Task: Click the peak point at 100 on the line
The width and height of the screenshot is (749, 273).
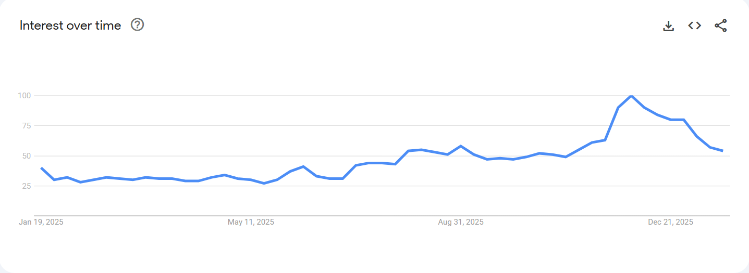Action: (631, 96)
